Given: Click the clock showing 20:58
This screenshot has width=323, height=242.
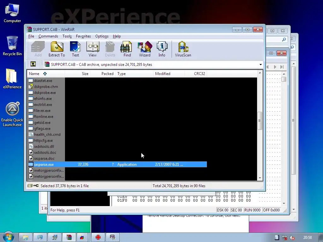Looking at the screenshot, I should point(307,238).
